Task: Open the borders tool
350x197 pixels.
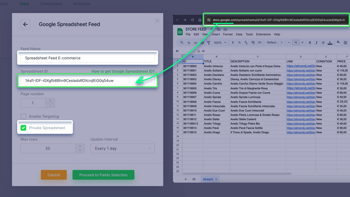Action: (345, 43)
